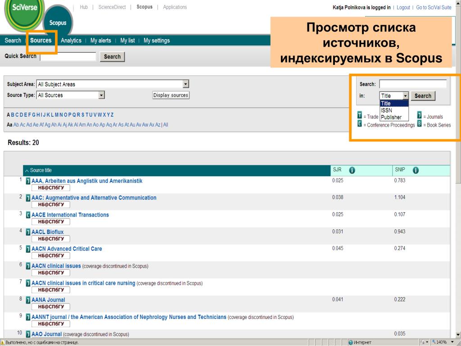461x346 pixels.
Task: Sort by the Source title column header
Action: (41, 170)
